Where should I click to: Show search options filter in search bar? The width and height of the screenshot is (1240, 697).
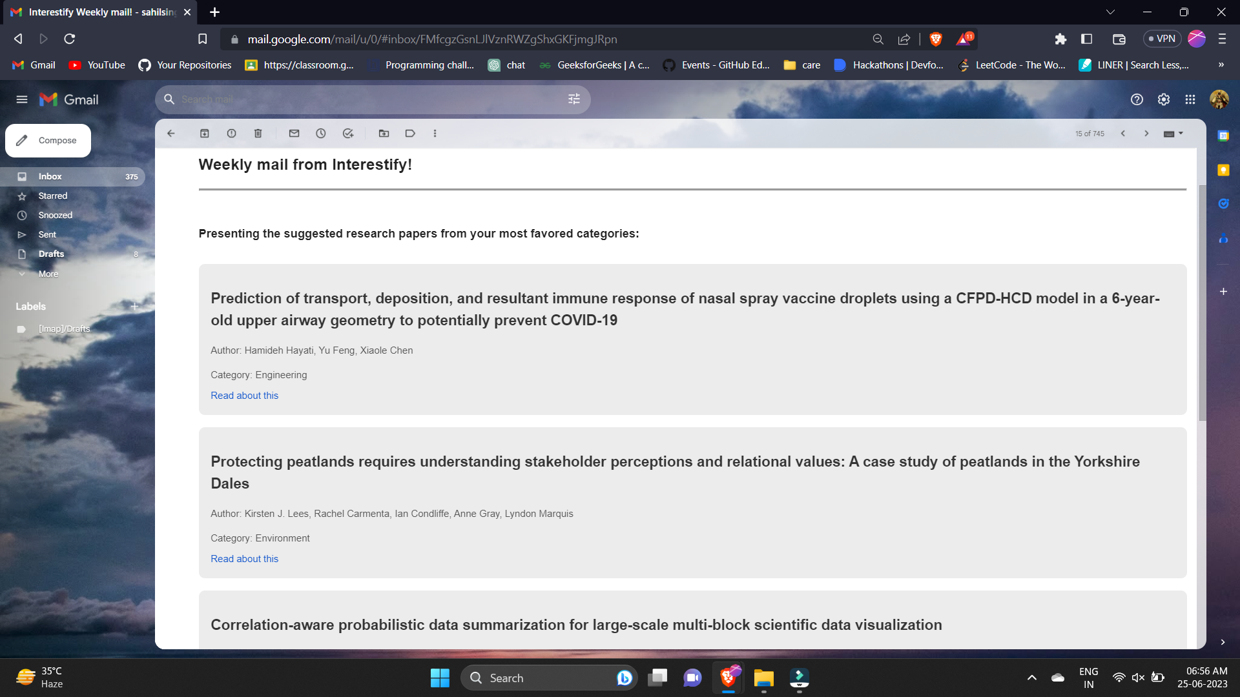[573, 99]
